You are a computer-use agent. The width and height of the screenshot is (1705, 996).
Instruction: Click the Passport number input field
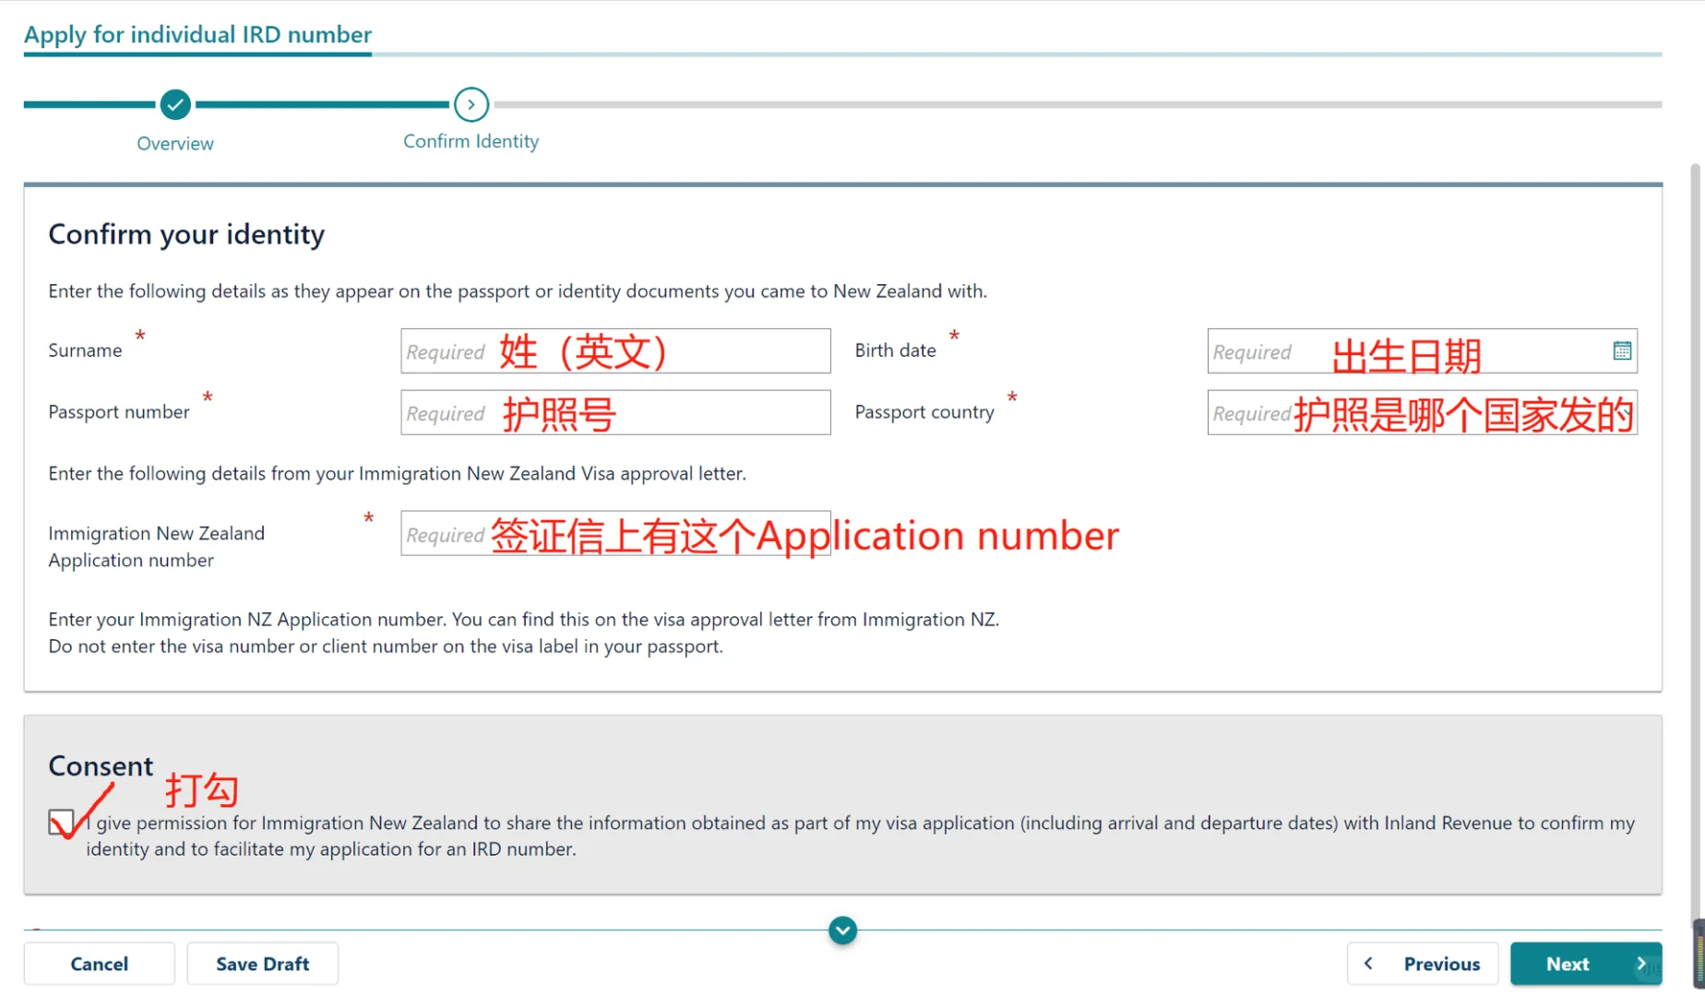click(615, 413)
